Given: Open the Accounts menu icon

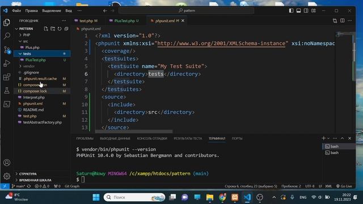Looking at the screenshot, I should (x=7, y=163).
